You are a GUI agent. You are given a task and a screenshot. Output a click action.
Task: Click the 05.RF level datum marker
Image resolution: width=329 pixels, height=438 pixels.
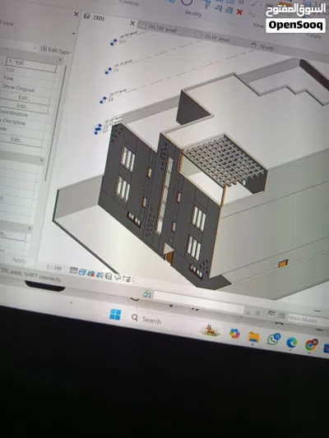coord(114,42)
